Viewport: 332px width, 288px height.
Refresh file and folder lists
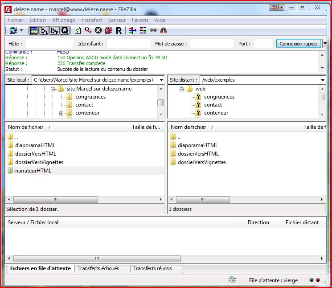click(78, 30)
